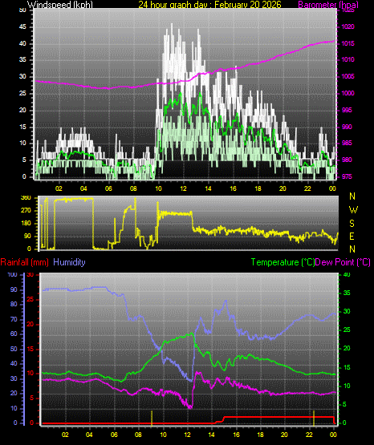Click the yellow tick marker past hour 22
Image resolution: width=374 pixels, height=445 pixels.
pyautogui.click(x=314, y=418)
